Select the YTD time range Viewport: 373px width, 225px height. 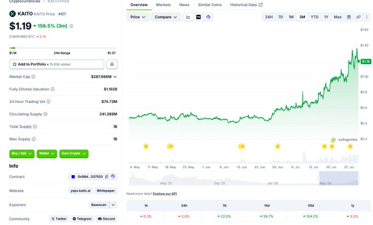tap(314, 17)
